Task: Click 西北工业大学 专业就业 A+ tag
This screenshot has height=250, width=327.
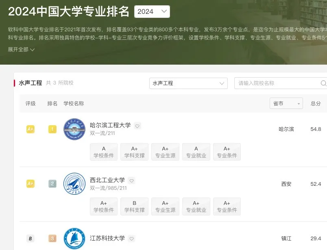Action: pos(196,207)
